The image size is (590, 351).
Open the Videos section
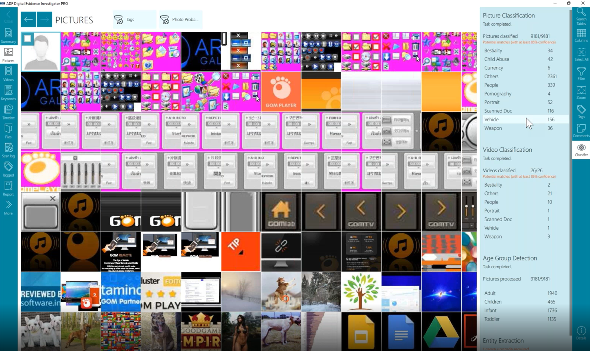(8, 73)
